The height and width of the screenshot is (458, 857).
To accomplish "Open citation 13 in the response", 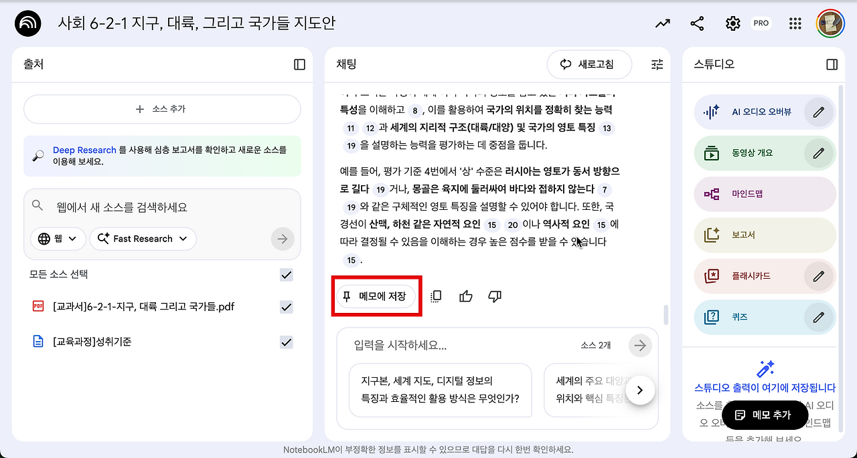I will 607,128.
